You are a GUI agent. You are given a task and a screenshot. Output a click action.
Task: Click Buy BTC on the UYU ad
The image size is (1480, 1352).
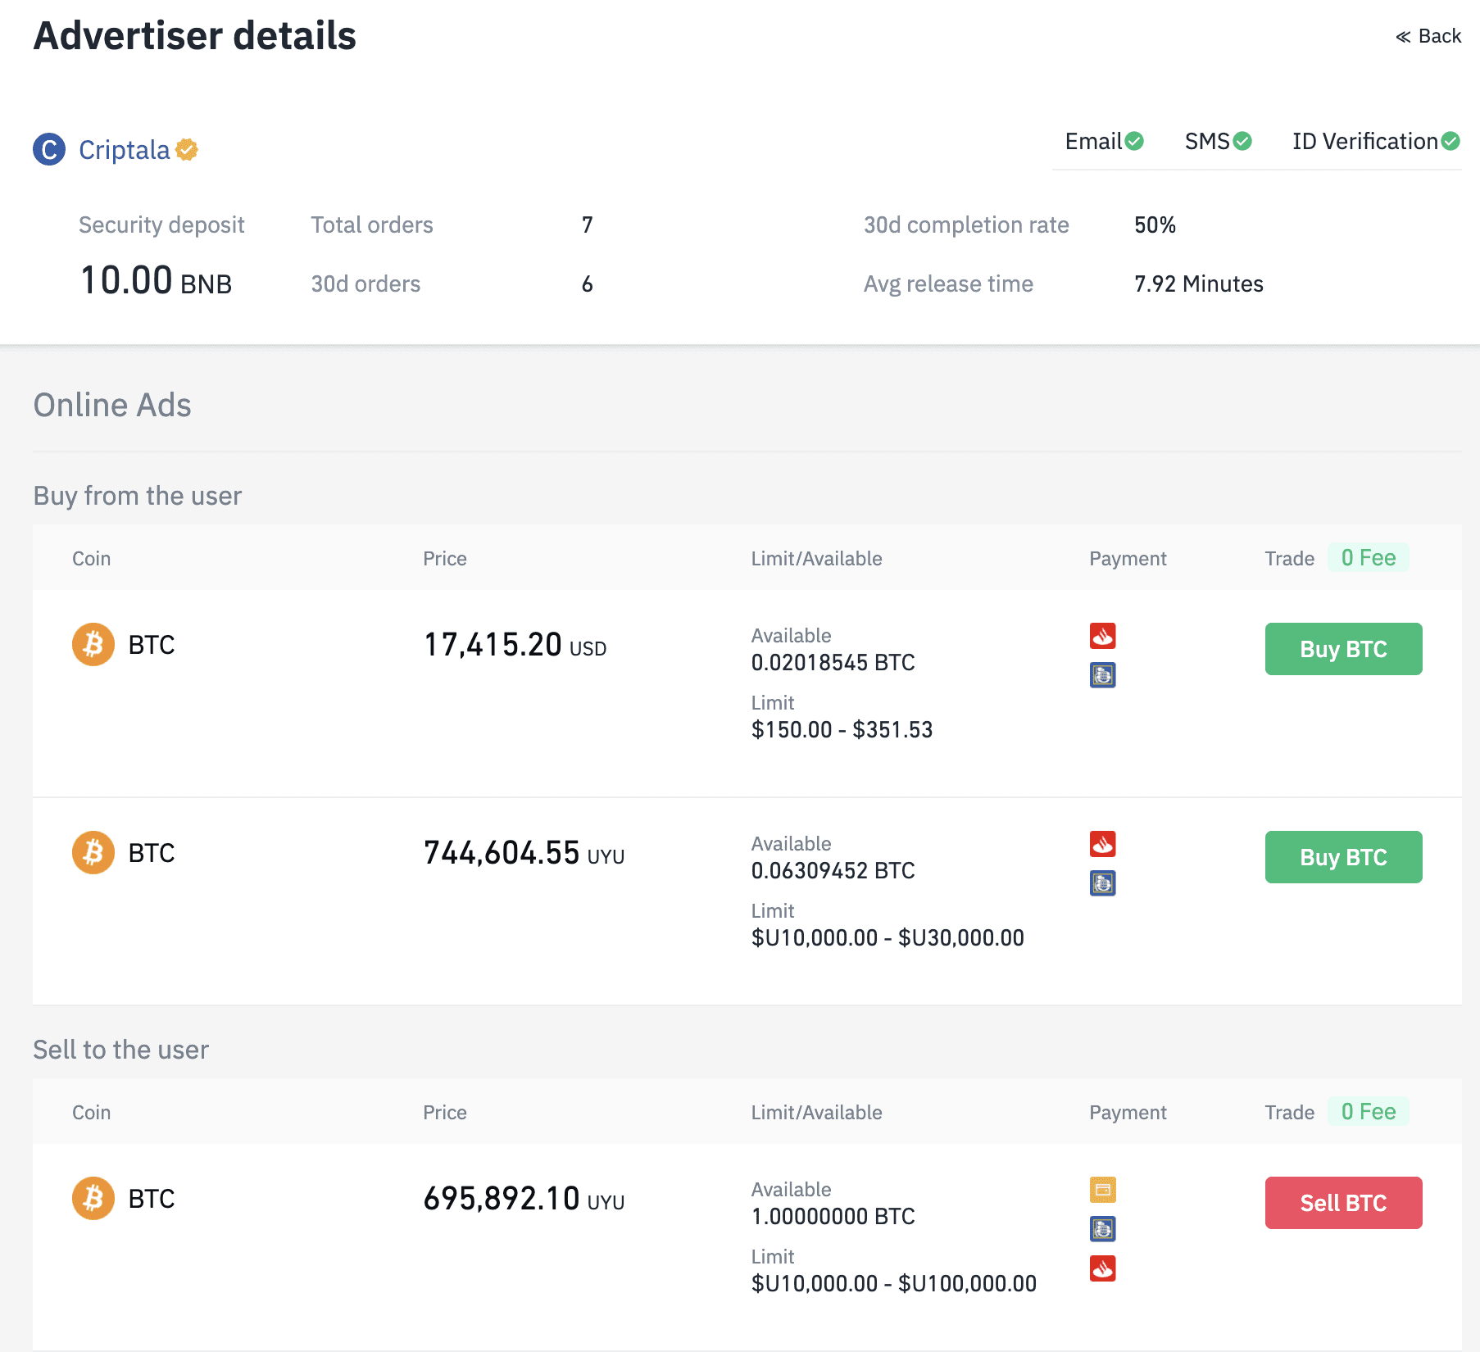click(x=1342, y=857)
